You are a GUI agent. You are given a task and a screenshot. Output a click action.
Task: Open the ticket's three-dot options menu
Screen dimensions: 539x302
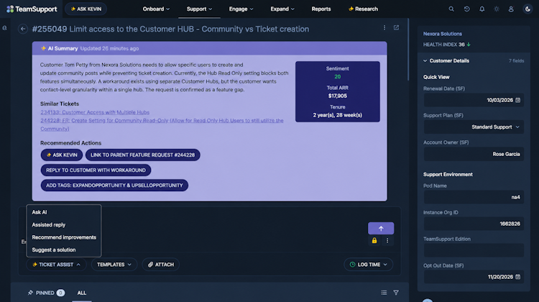pos(384,27)
